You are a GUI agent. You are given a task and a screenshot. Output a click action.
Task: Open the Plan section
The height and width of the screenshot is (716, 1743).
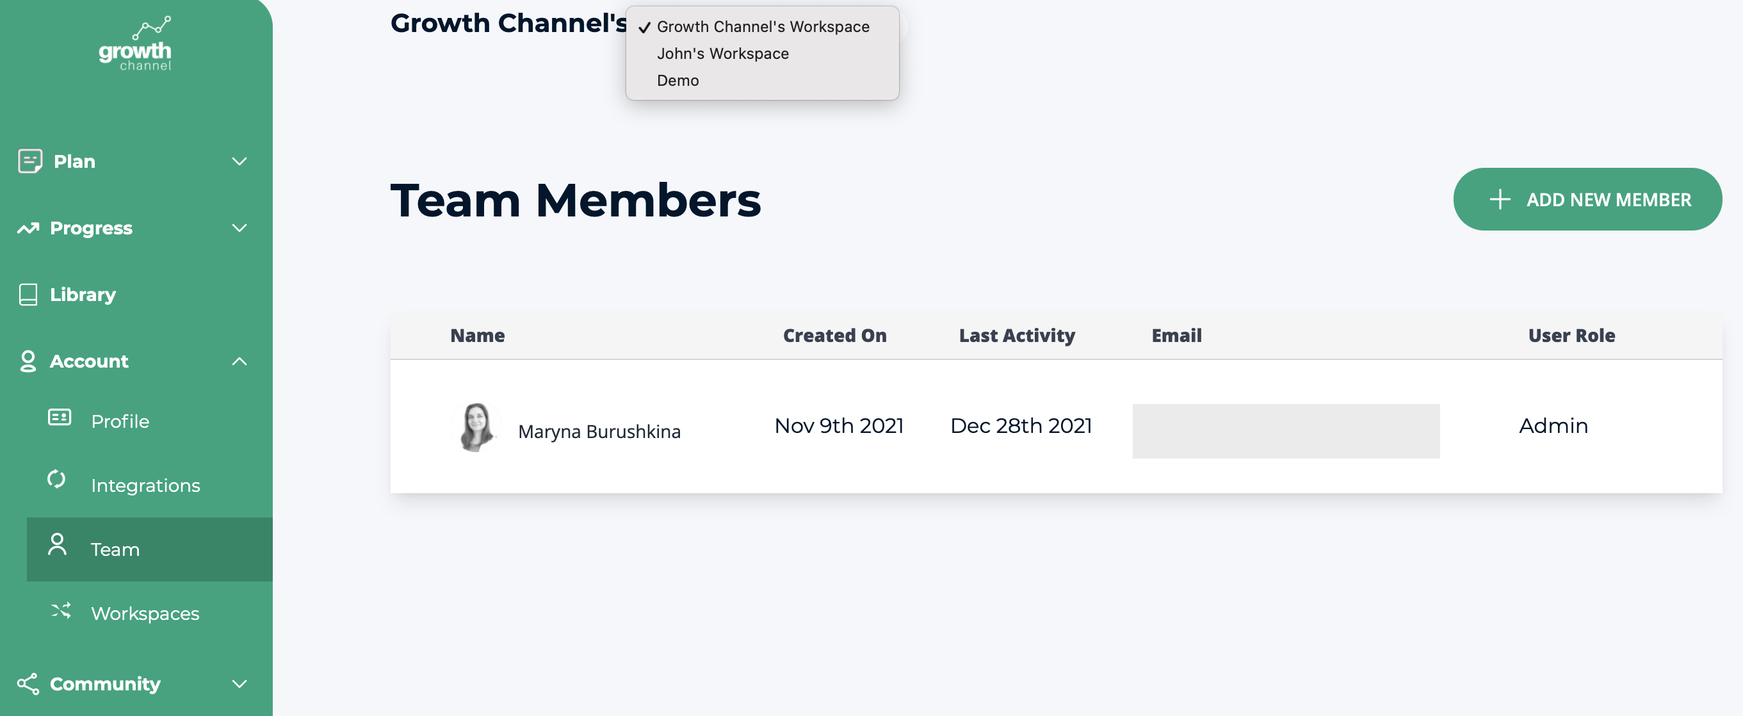point(74,161)
